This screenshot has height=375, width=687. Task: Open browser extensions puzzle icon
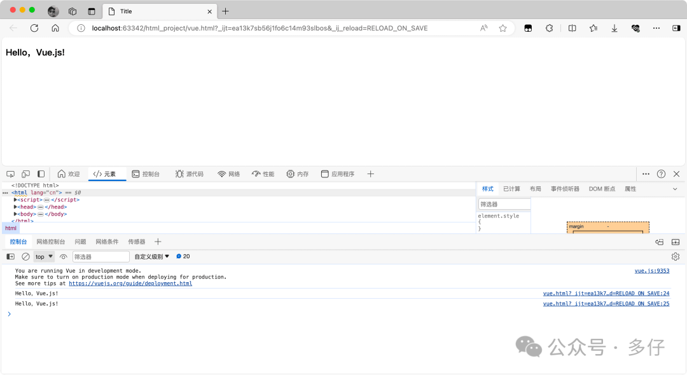[x=549, y=28]
